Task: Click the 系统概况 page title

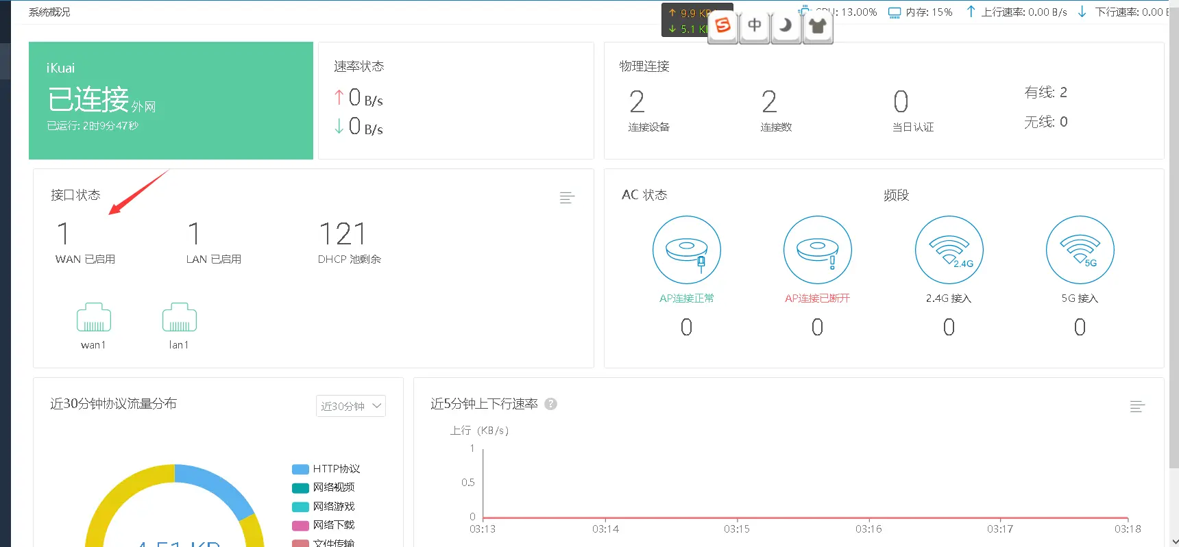Action: pos(49,12)
